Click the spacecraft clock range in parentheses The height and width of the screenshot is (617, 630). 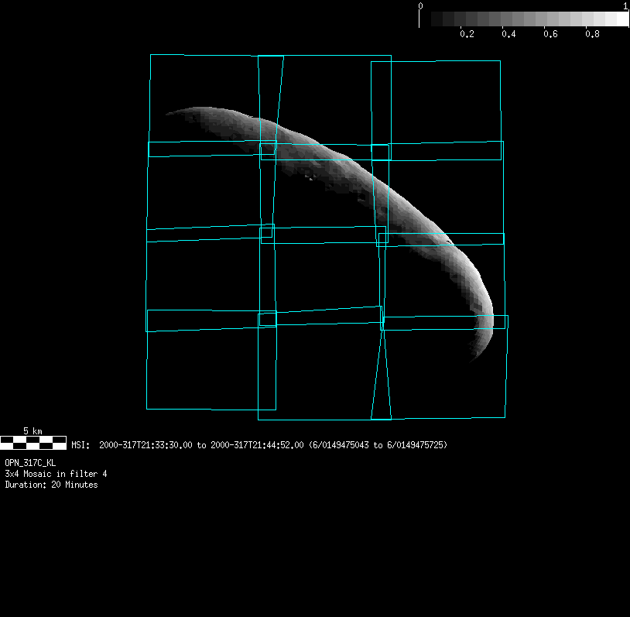pos(378,445)
